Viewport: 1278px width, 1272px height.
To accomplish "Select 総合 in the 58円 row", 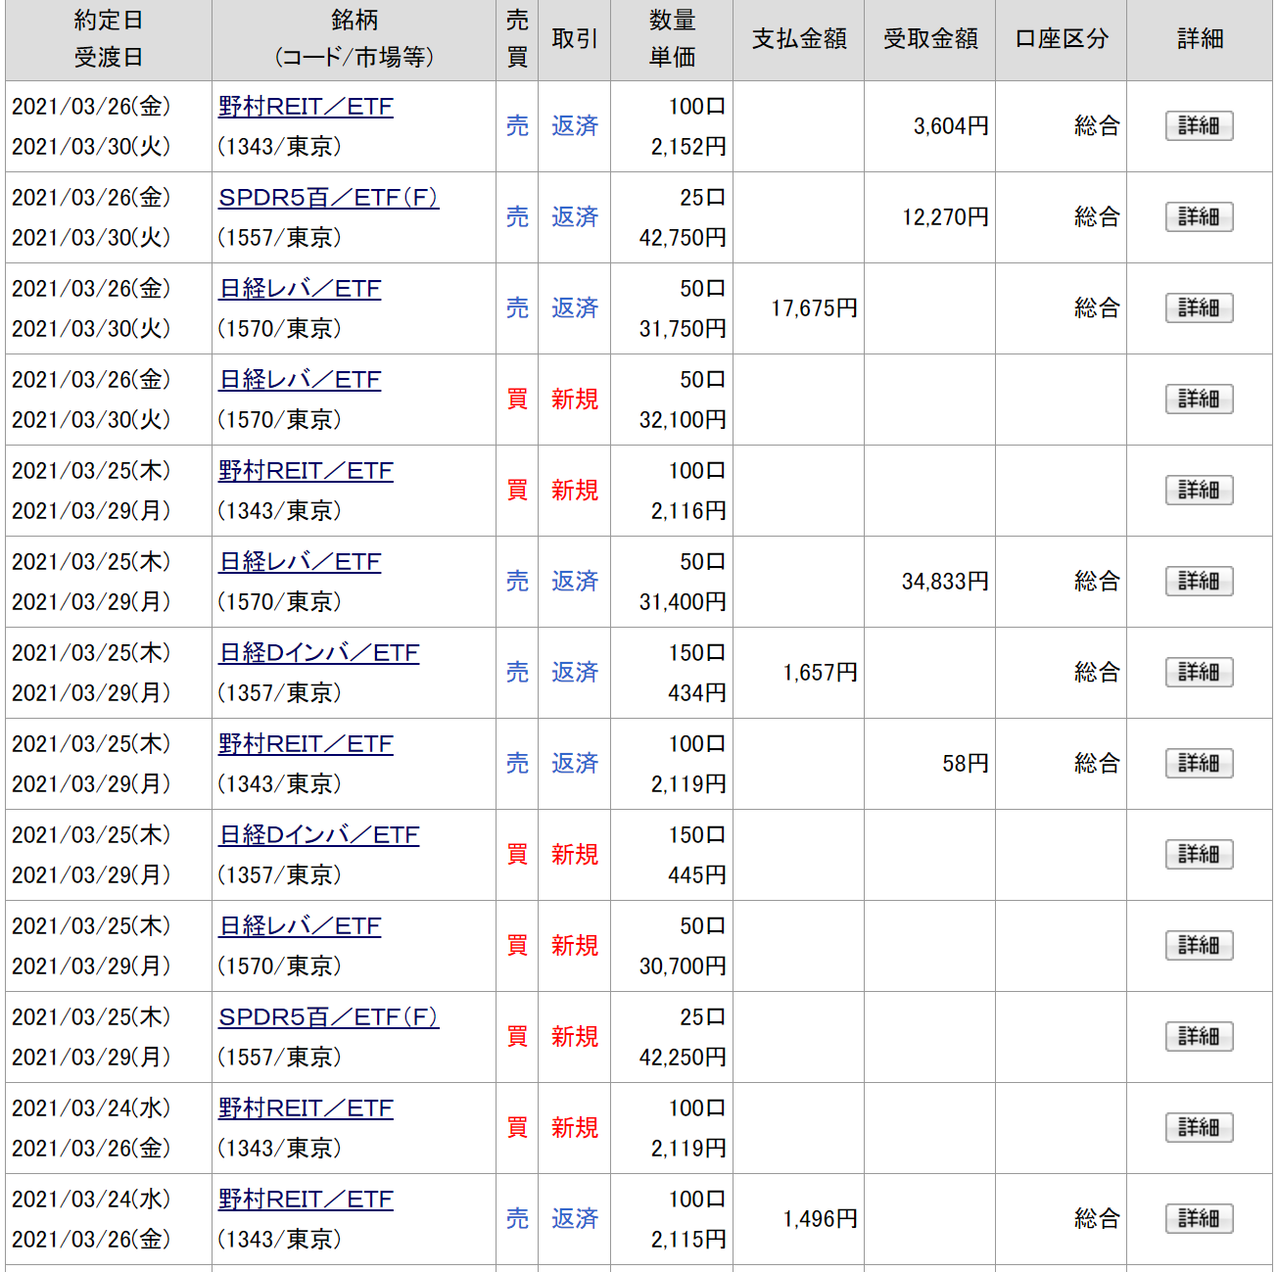I will tap(1097, 764).
